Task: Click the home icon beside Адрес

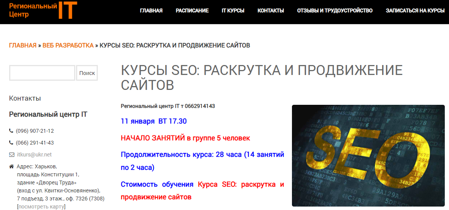Action: tap(11, 166)
